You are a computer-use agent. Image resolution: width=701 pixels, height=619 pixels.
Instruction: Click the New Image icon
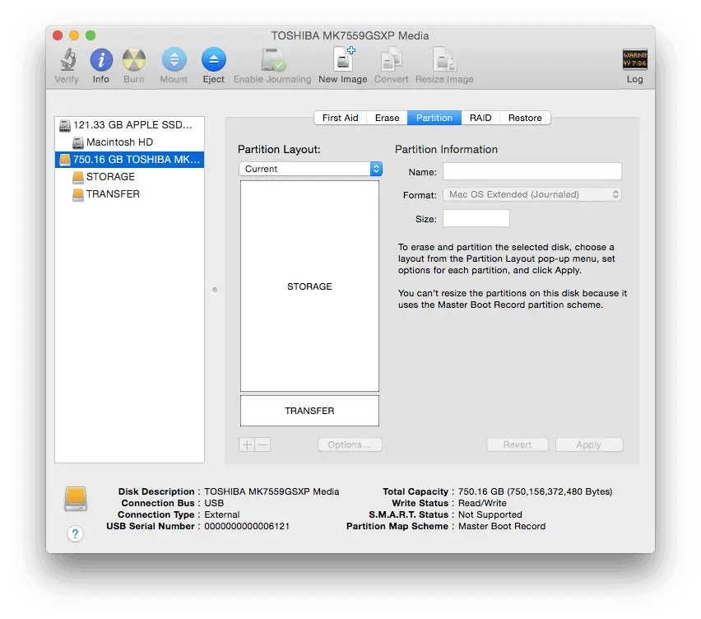pos(342,62)
